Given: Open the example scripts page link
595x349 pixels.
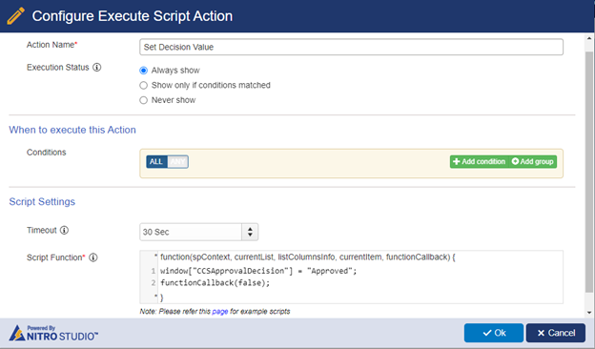Looking at the screenshot, I should [219, 312].
